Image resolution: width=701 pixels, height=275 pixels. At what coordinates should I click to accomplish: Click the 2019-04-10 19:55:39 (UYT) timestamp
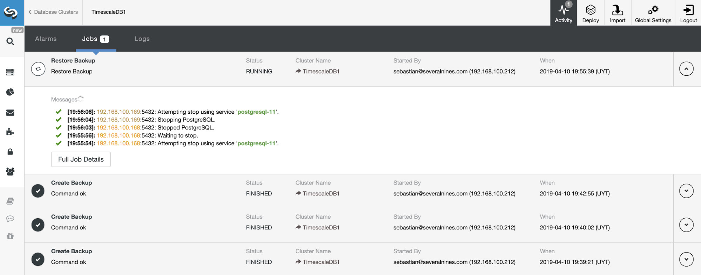click(575, 71)
